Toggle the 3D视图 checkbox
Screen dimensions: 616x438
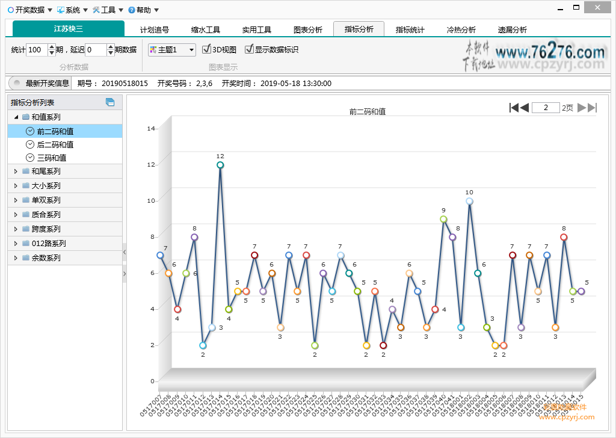pyautogui.click(x=206, y=49)
